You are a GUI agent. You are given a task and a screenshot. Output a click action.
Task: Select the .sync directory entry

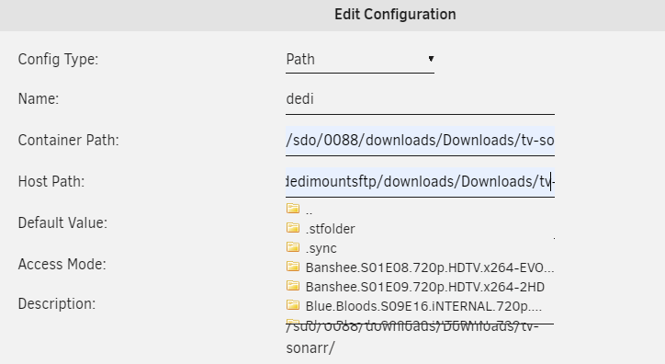pyautogui.click(x=321, y=248)
